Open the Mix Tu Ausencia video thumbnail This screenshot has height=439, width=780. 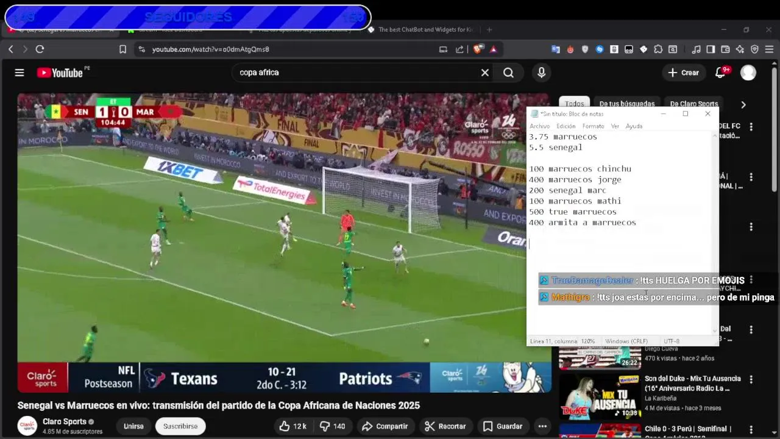point(600,396)
